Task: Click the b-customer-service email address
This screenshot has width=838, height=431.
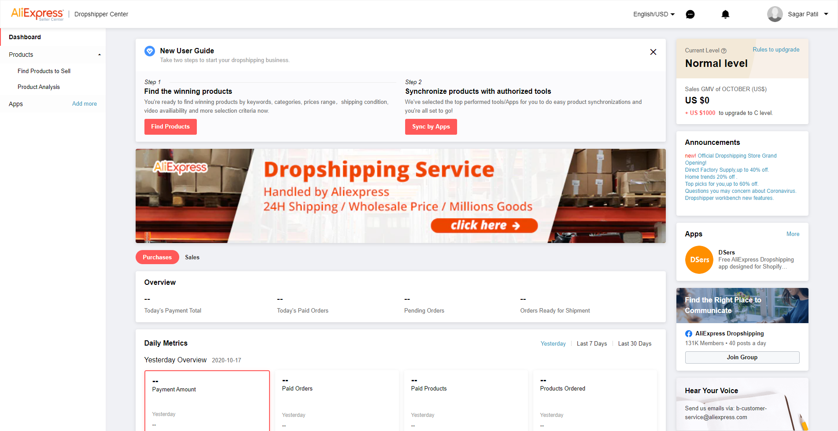Action: [726, 413]
